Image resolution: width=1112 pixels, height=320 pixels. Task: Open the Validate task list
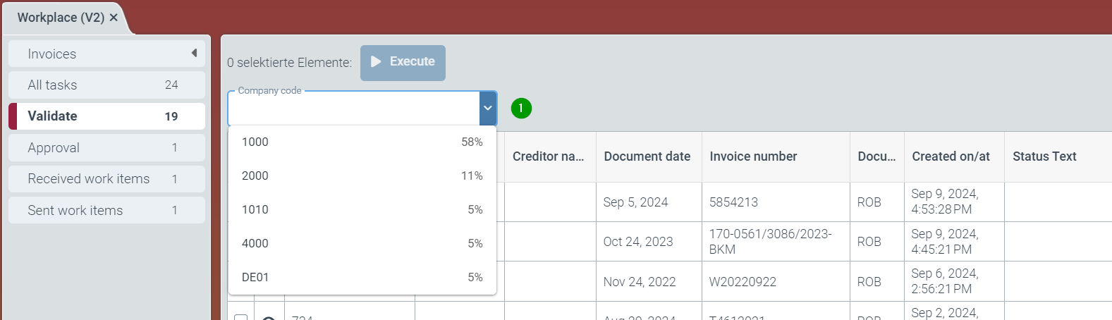point(106,116)
